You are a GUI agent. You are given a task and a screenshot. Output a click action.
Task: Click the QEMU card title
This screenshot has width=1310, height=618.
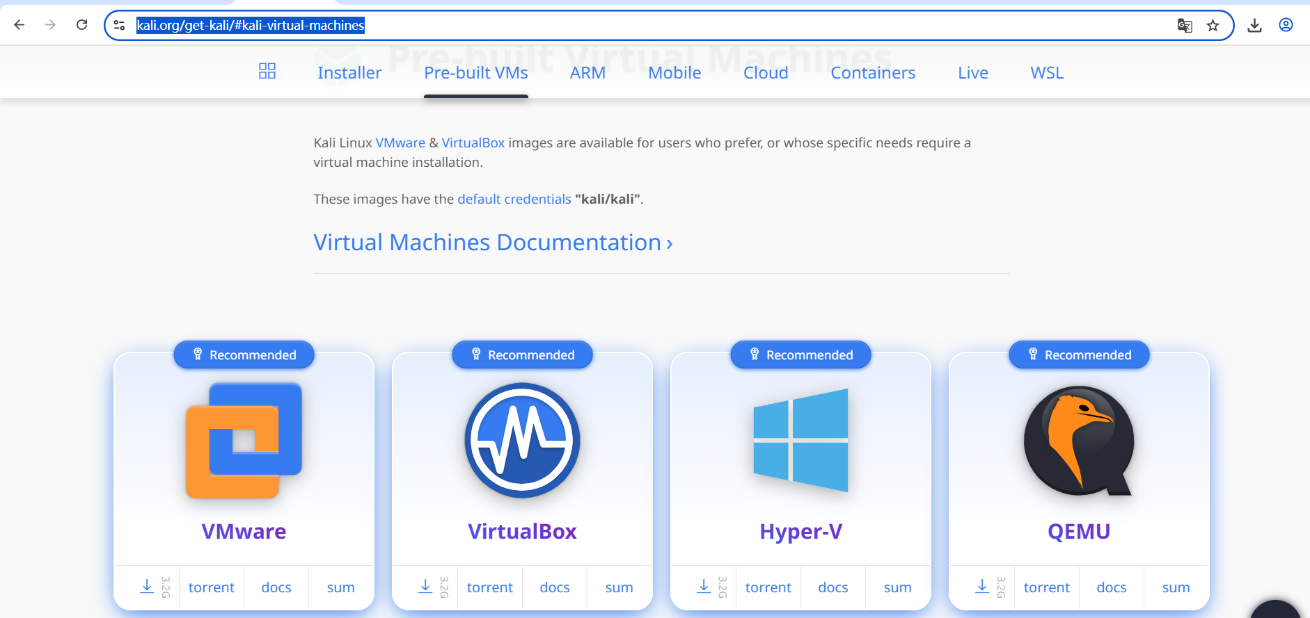point(1079,531)
